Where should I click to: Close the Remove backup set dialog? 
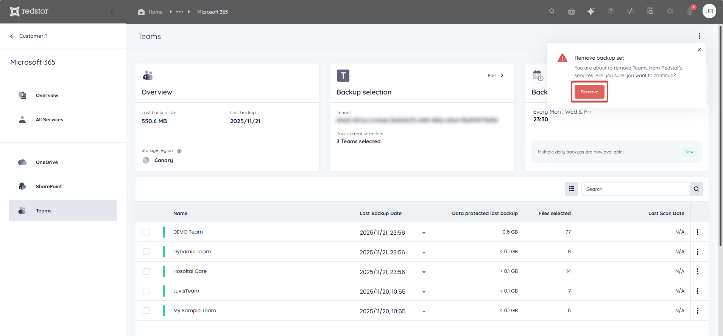click(700, 50)
